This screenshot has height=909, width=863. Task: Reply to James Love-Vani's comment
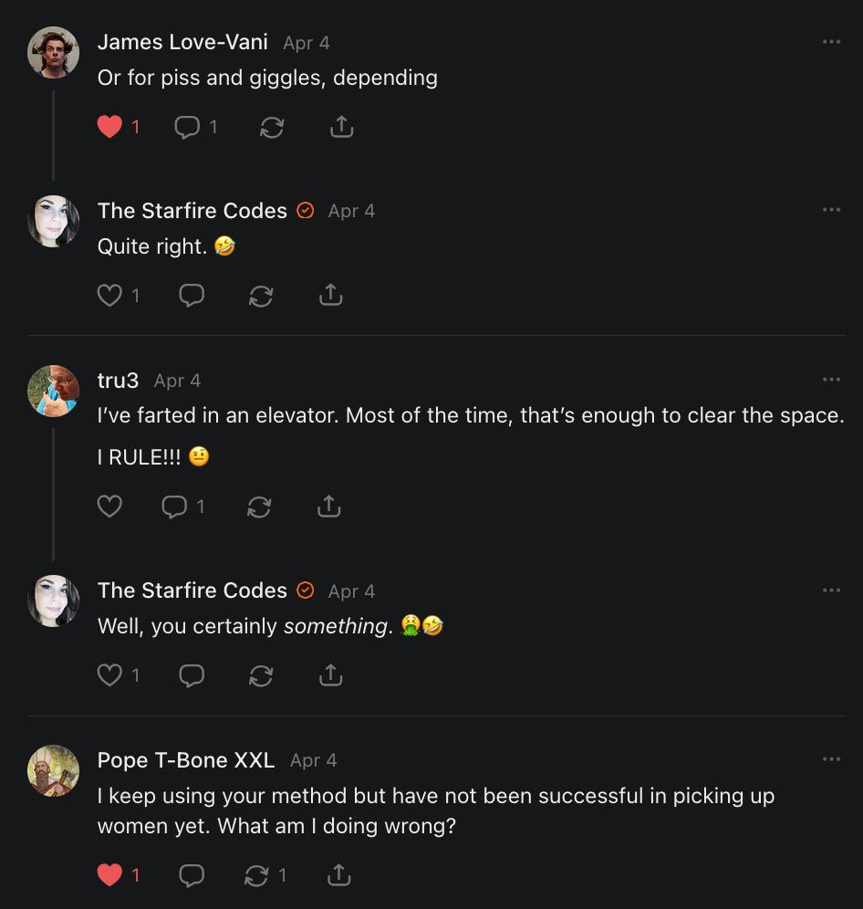click(x=187, y=127)
